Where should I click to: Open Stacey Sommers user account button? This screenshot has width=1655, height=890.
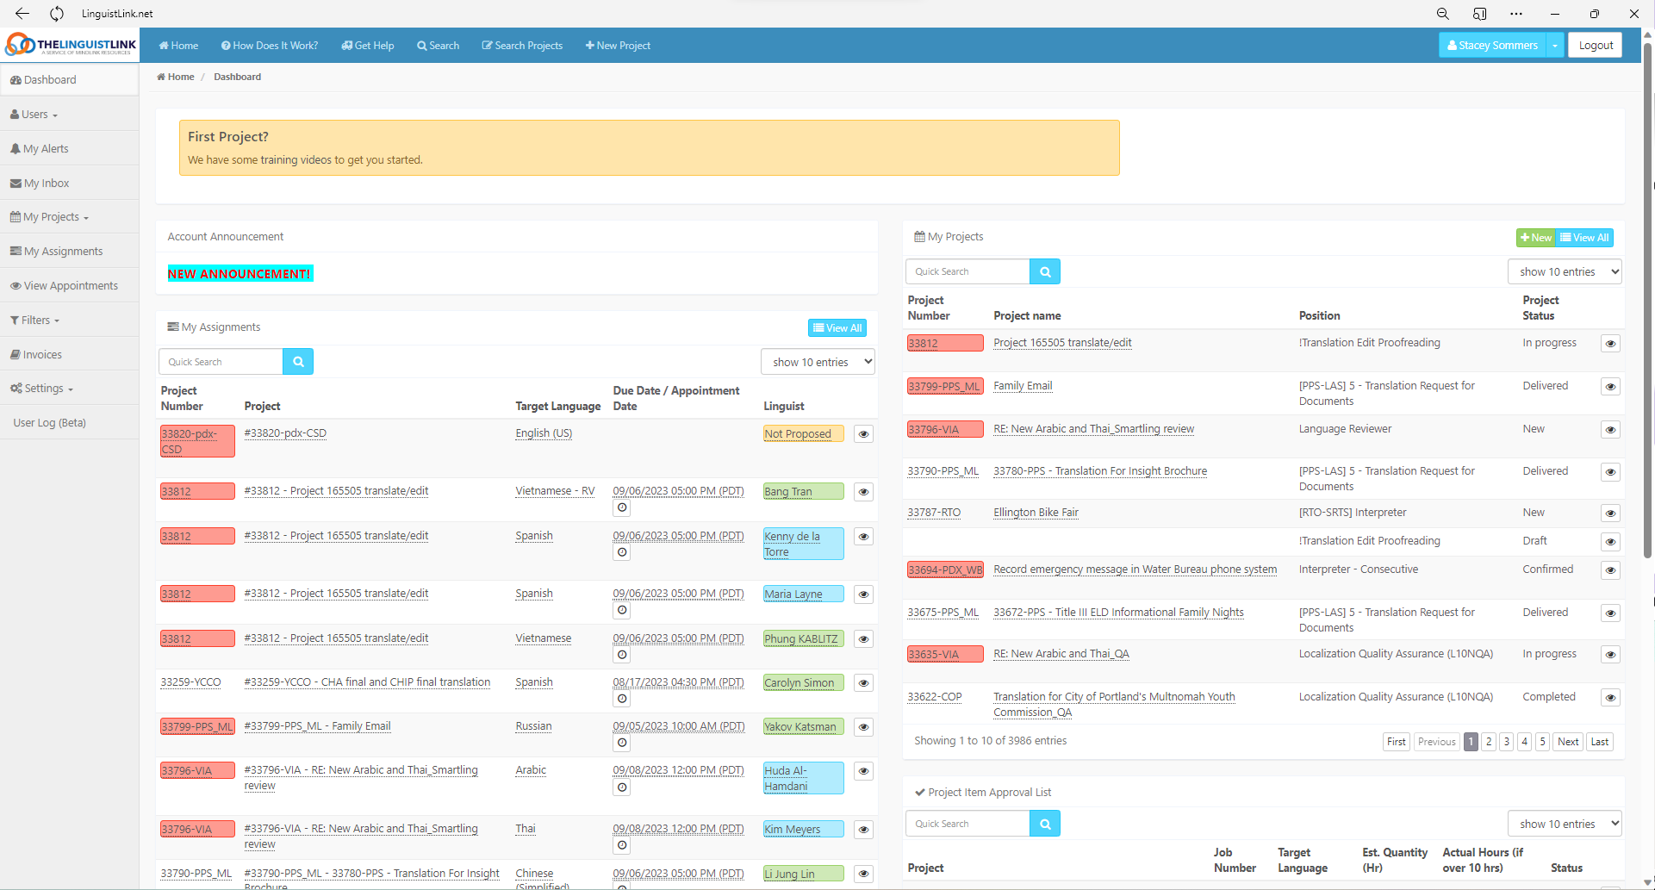[1492, 46]
